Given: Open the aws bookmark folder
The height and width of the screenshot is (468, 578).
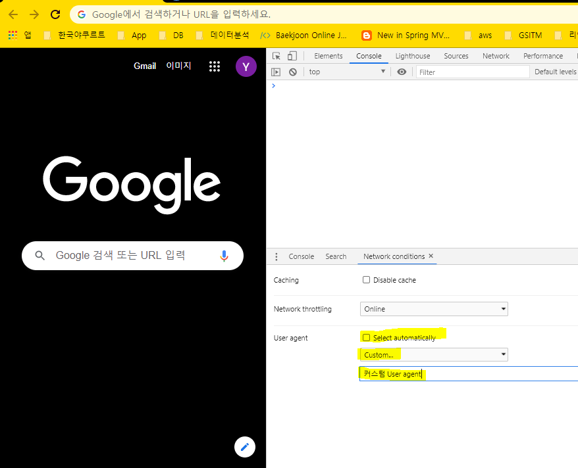Looking at the screenshot, I should tap(478, 35).
